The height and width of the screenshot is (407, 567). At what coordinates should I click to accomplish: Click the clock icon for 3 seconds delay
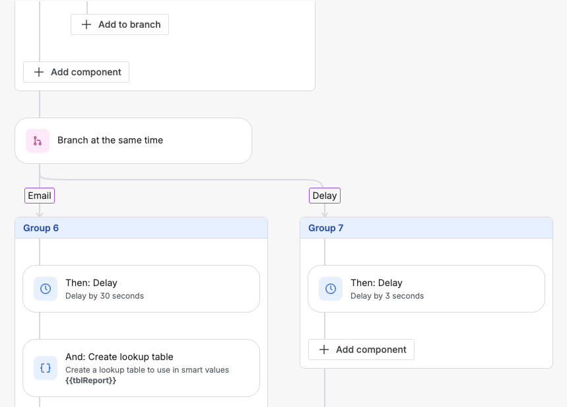point(331,289)
